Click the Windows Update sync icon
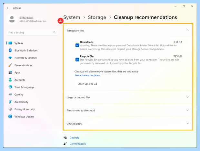This screenshot has width=200, height=151. (10, 117)
